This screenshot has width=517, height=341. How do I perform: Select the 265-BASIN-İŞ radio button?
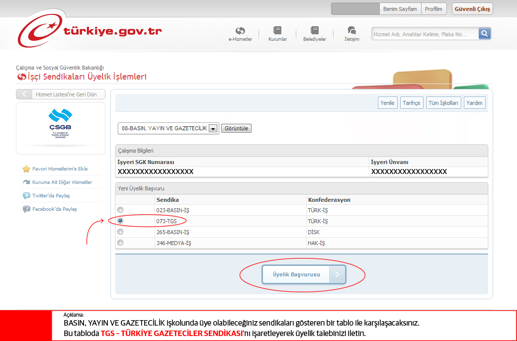tap(120, 232)
